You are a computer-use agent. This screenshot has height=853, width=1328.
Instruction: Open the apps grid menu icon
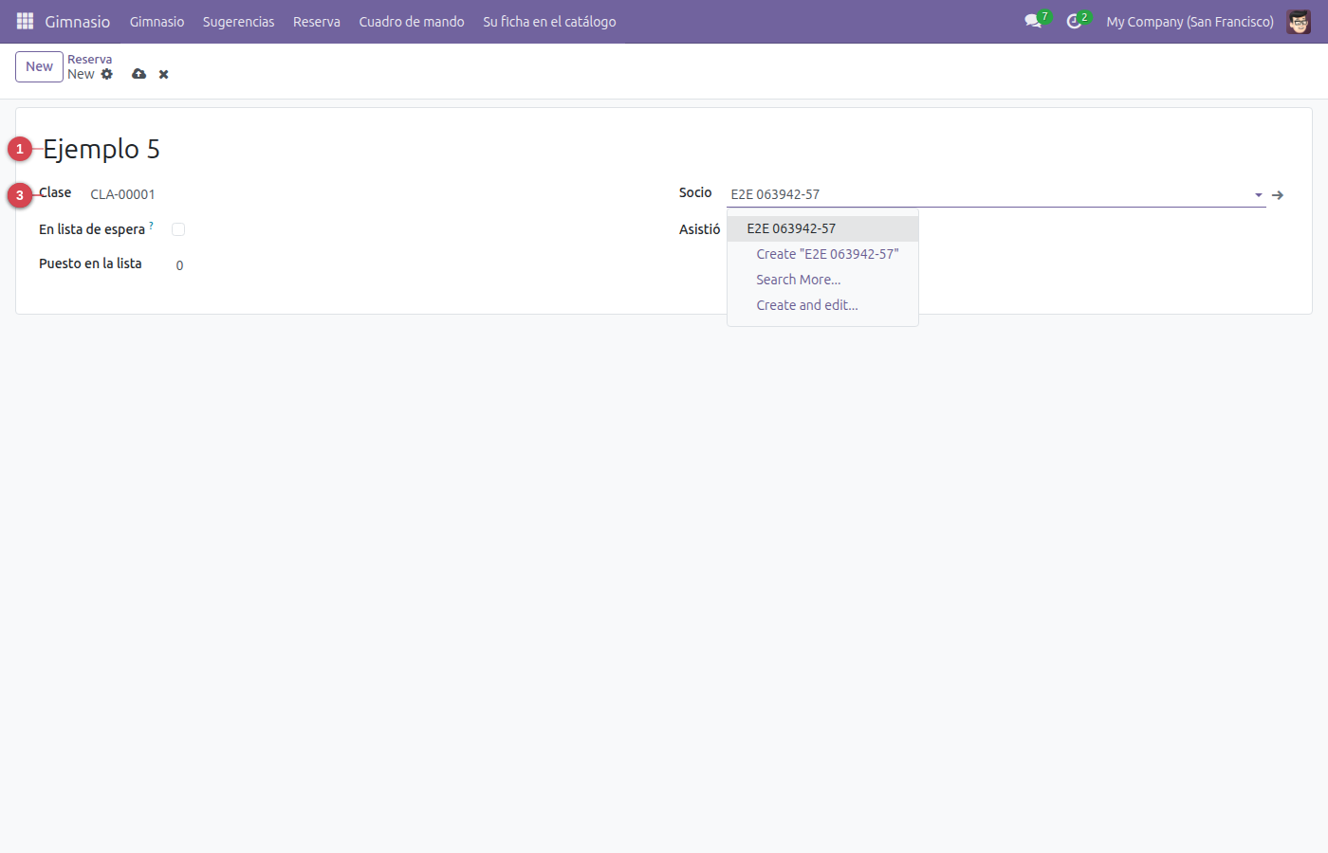(26, 21)
